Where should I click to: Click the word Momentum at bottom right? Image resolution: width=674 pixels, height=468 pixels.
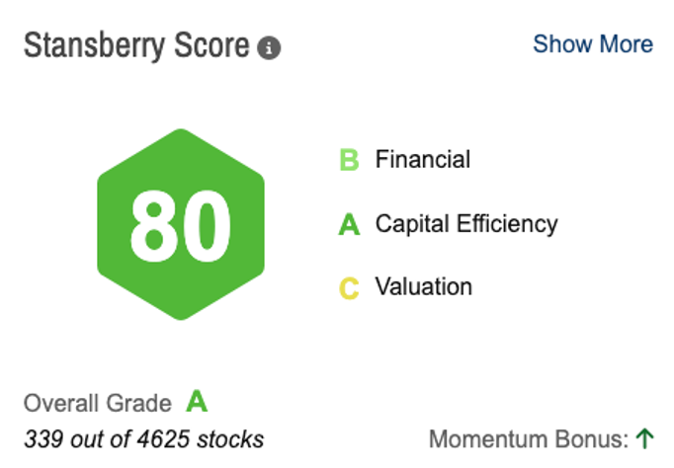point(484,438)
